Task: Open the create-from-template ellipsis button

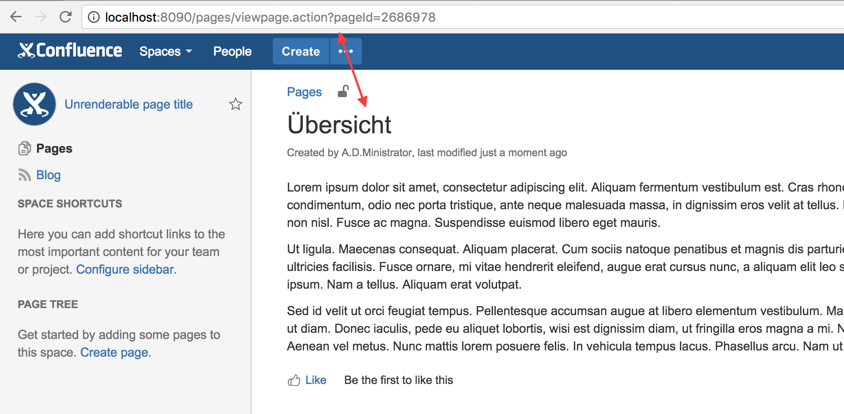Action: [346, 51]
